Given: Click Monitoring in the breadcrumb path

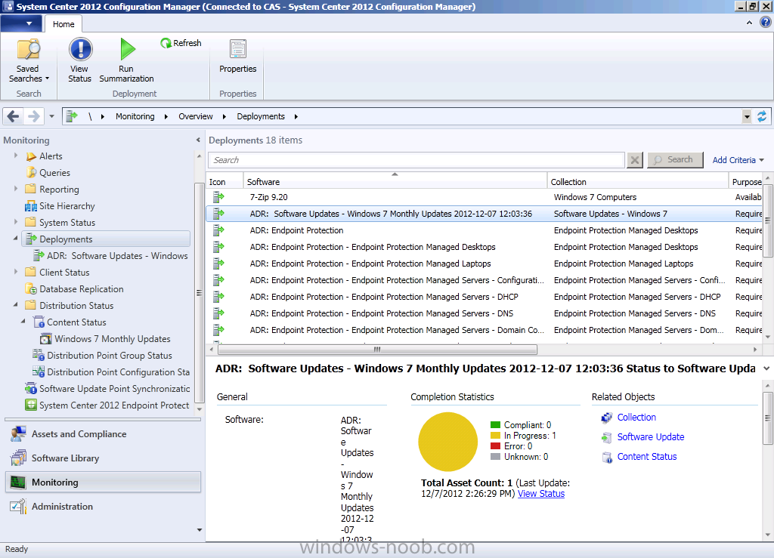Looking at the screenshot, I should 135,116.
